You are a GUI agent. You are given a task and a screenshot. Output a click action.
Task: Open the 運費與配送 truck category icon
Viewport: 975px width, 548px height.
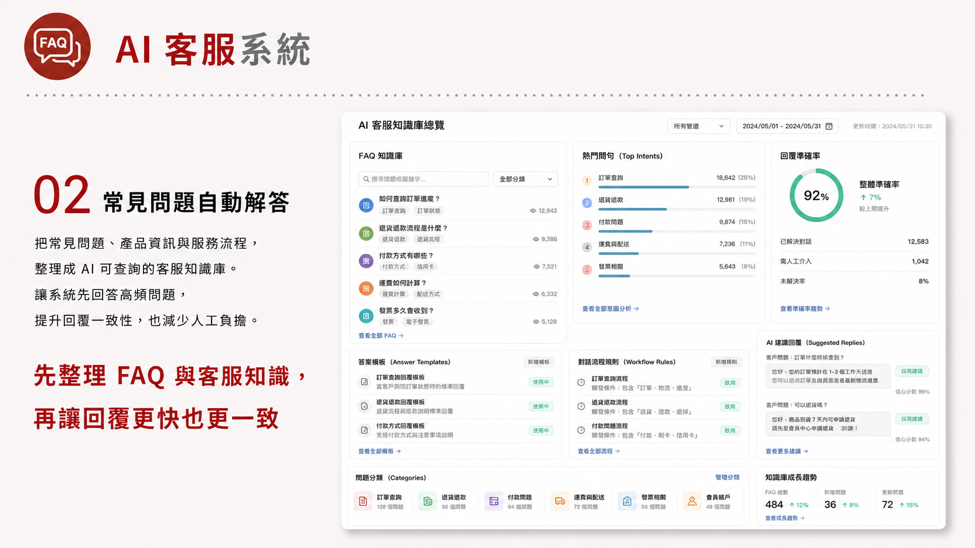point(560,501)
